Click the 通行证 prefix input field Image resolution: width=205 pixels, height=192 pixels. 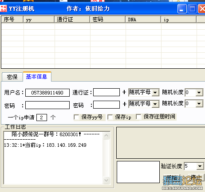106,92
